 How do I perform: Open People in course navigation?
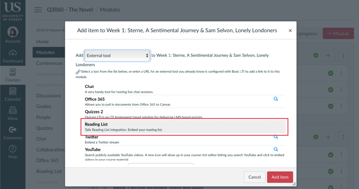(43, 117)
